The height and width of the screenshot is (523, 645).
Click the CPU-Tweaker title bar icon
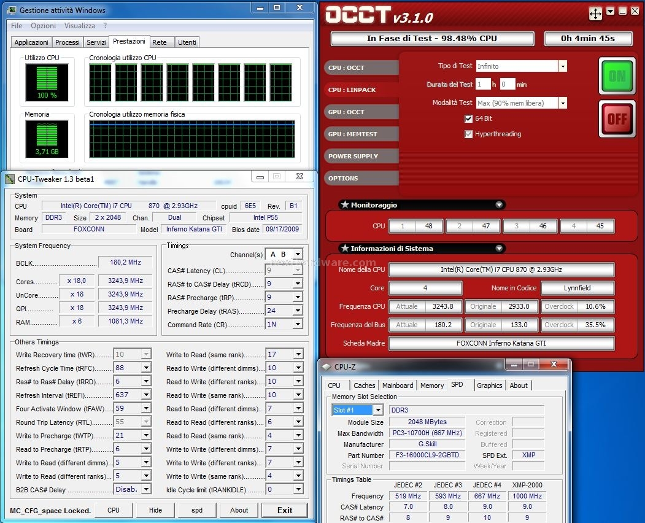(x=10, y=179)
